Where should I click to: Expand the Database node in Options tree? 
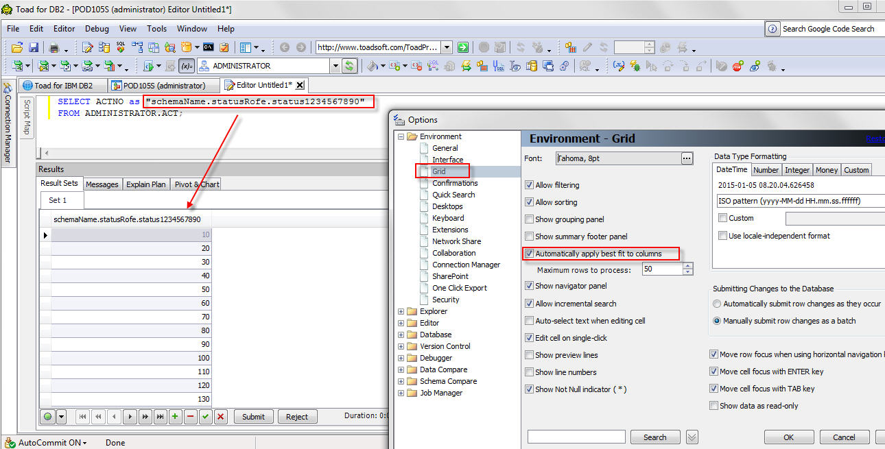point(401,335)
